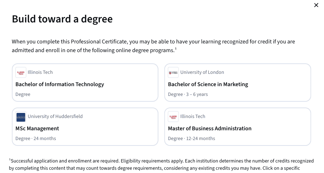Image resolution: width=324 pixels, height=173 pixels.
Task: Click Illinois Tech logo in Bachelor of Information Technology card
Action: tap(21, 72)
